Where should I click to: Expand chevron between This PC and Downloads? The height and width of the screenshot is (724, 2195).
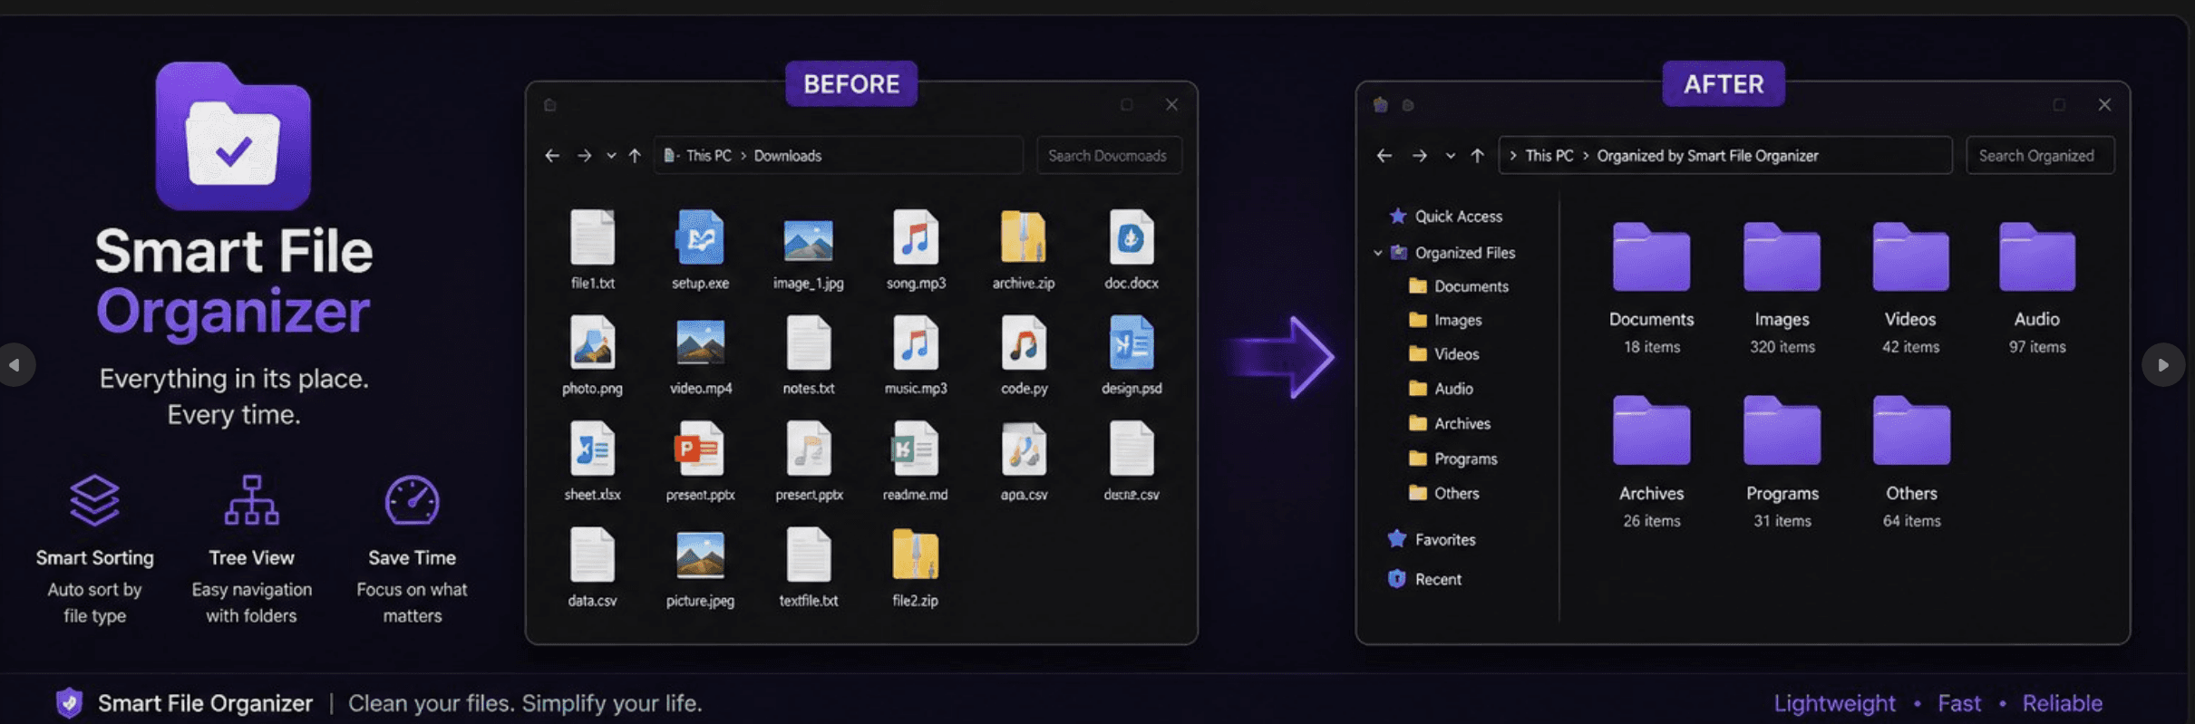click(x=743, y=156)
